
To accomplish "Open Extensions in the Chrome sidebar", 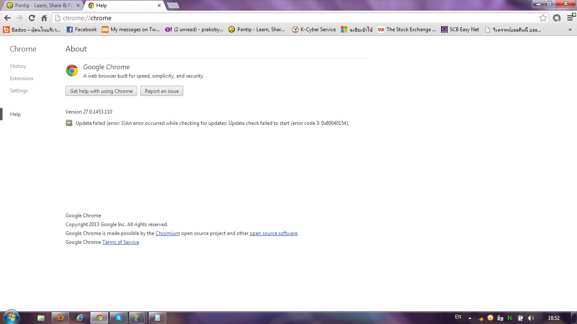I will 22,78.
